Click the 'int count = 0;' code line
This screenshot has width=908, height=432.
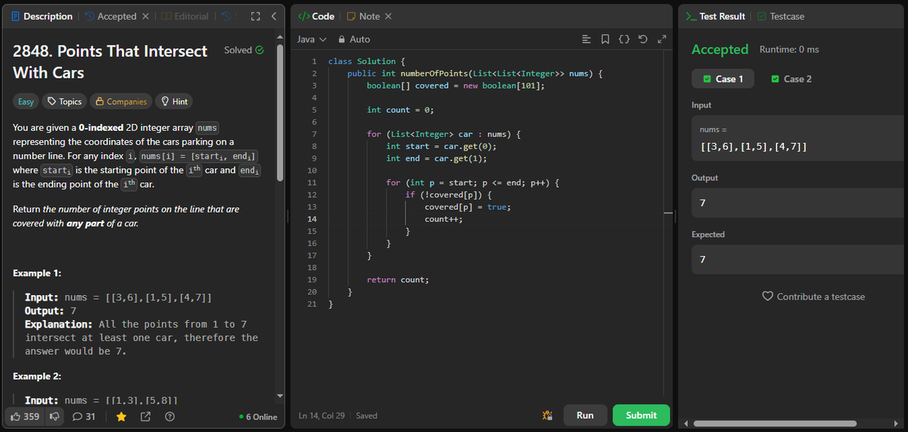pos(400,110)
